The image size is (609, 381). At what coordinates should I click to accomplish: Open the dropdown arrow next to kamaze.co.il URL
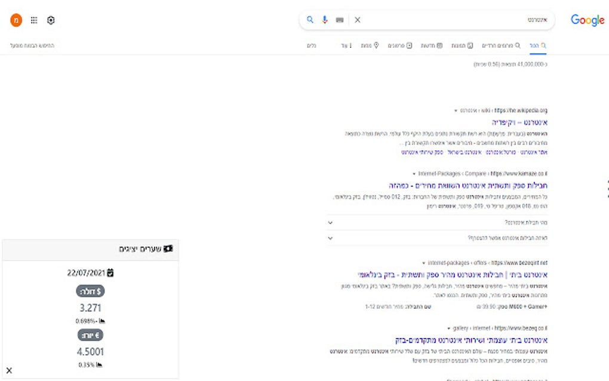[x=414, y=174]
